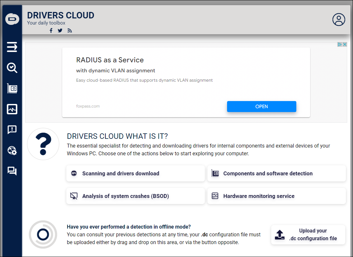
Task: Select the drivers scan arrows icon in sidebar
Action: click(x=12, y=47)
